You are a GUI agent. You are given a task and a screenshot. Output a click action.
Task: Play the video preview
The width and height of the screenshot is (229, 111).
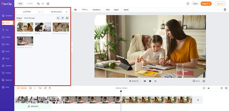[x=150, y=81]
